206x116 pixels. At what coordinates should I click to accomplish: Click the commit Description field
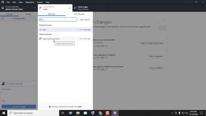(19, 93)
